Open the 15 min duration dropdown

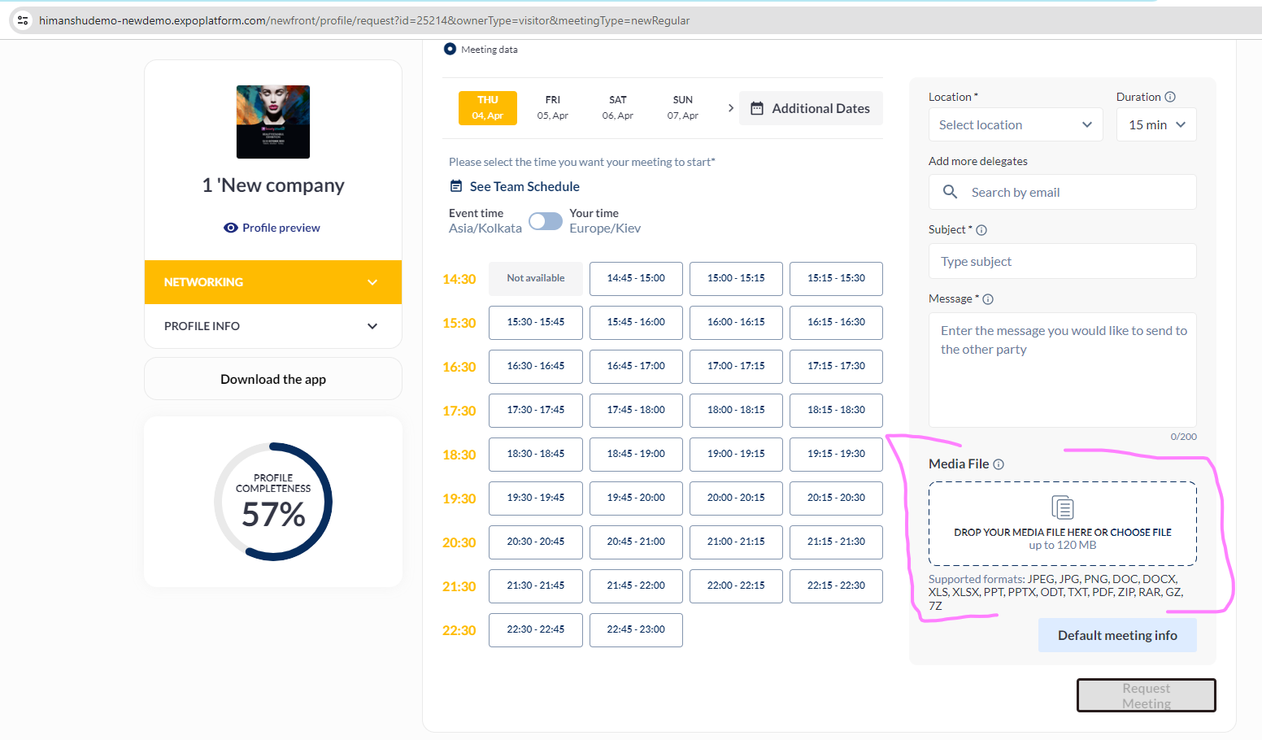tap(1155, 124)
